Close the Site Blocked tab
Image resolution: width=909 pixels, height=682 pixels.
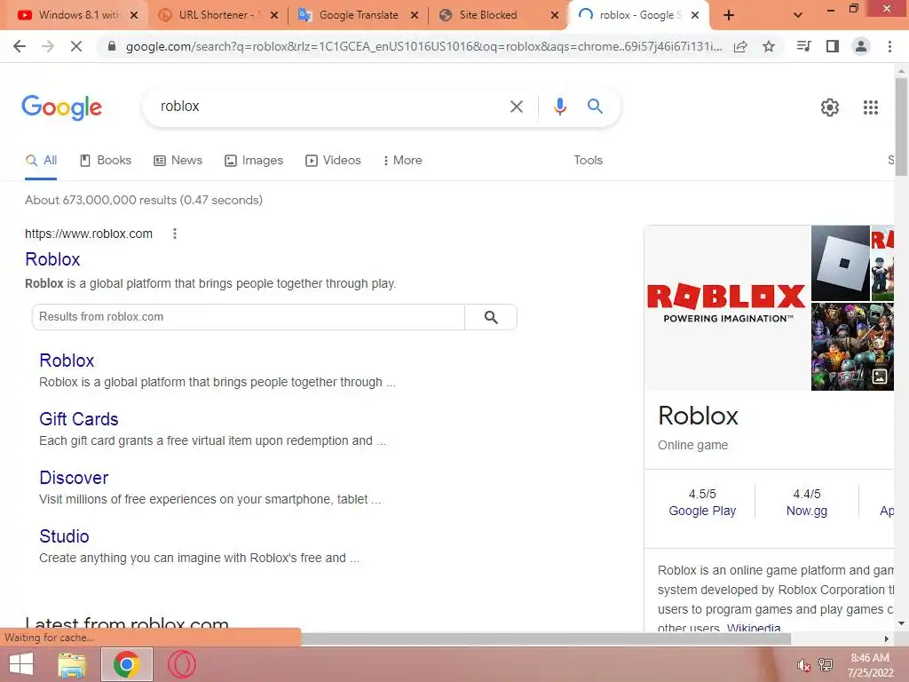555,15
